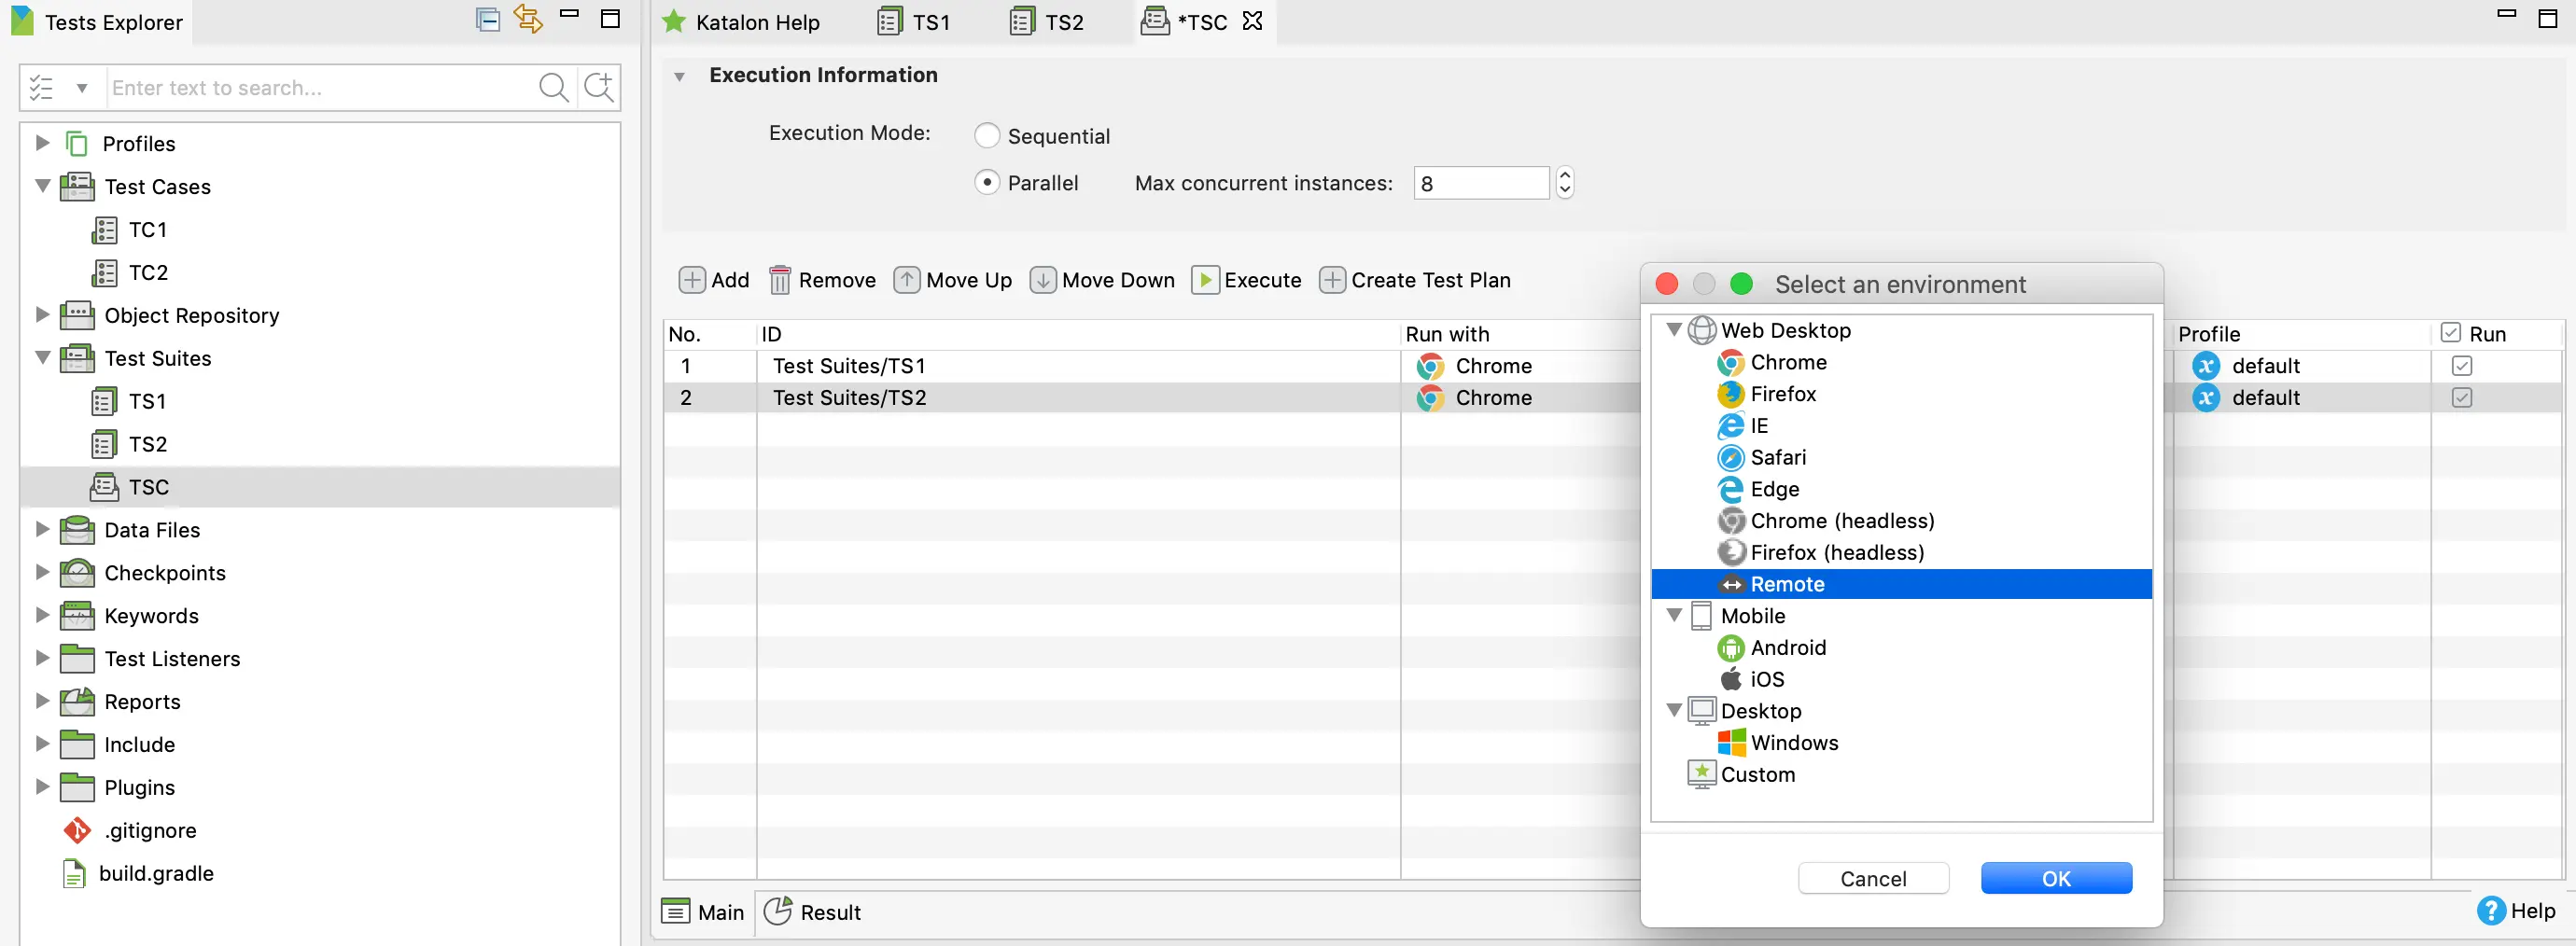Click the advanced search icon with plus

599,88
